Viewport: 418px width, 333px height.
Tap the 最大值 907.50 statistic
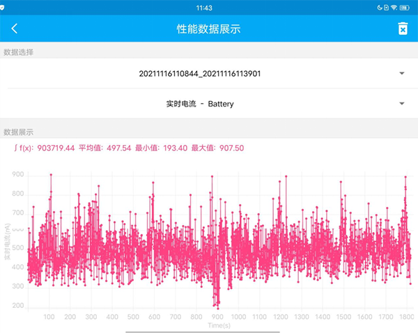click(x=217, y=148)
